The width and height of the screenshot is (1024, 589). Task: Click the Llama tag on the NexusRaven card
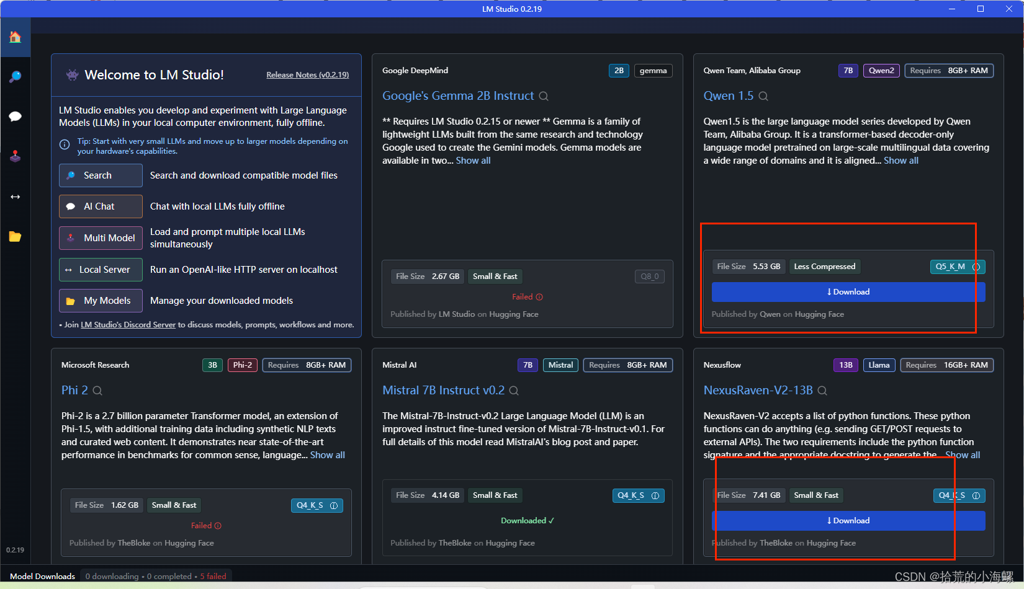point(879,365)
